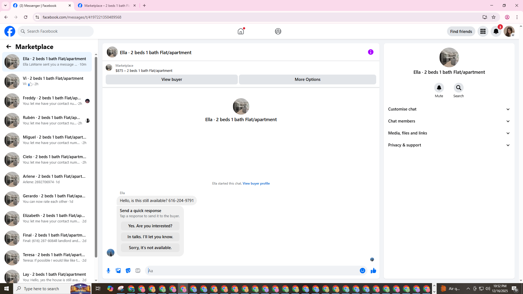Image resolution: width=523 pixels, height=294 pixels.
Task: Open Elizabeth's apartment conversation
Action: 47,218
